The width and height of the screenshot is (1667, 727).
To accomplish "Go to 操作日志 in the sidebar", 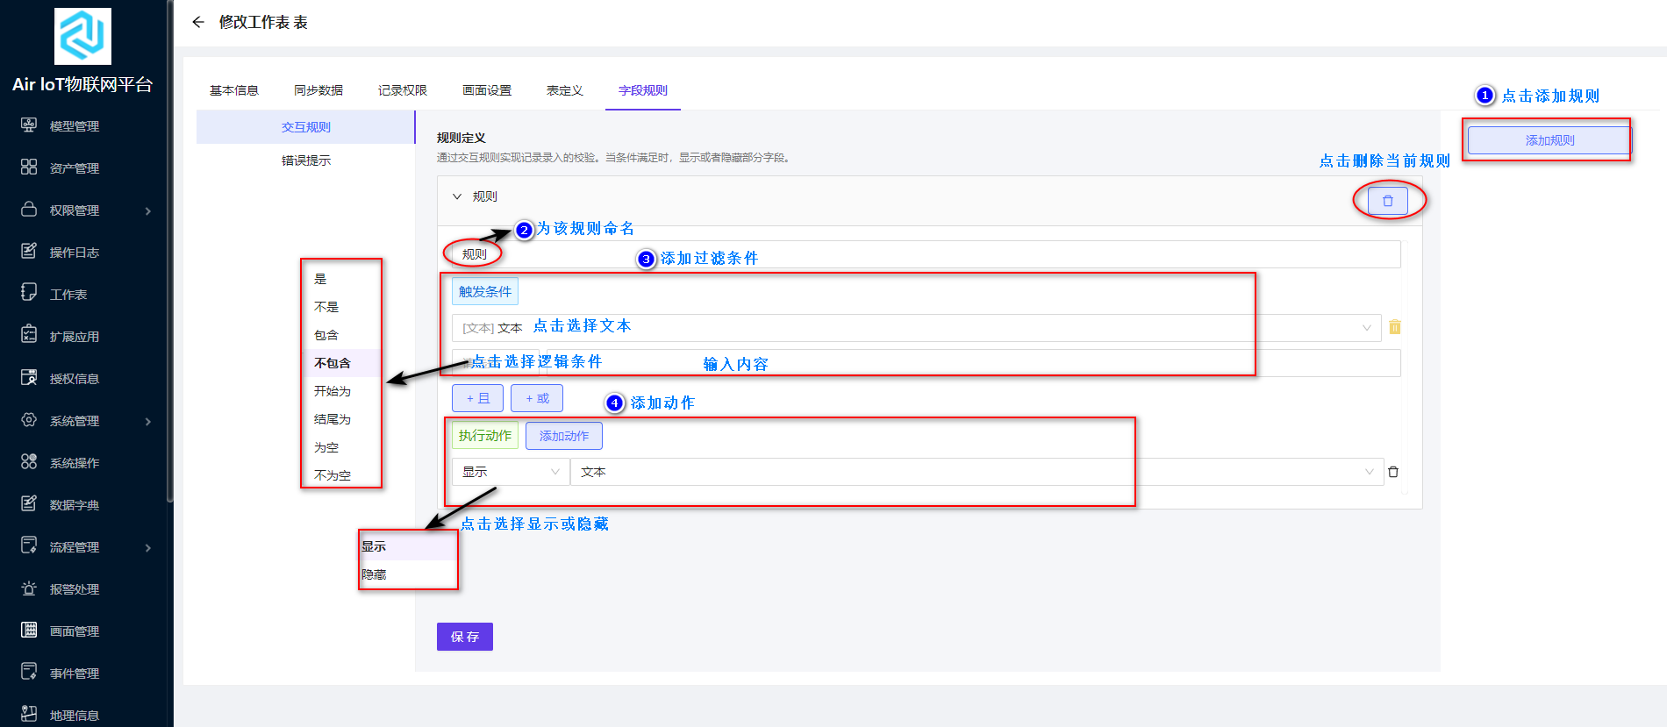I will (x=75, y=253).
